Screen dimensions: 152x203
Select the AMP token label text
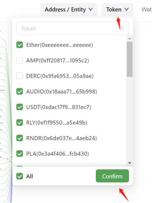pyautogui.click(x=57, y=61)
